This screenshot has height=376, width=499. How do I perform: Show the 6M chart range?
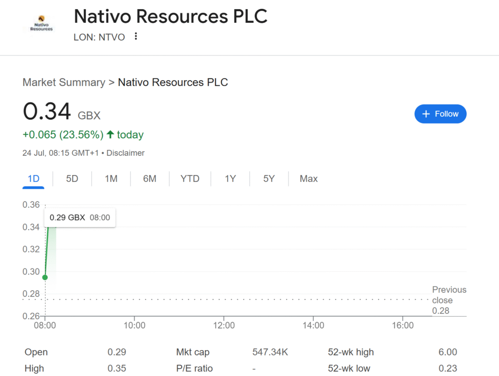(x=150, y=179)
